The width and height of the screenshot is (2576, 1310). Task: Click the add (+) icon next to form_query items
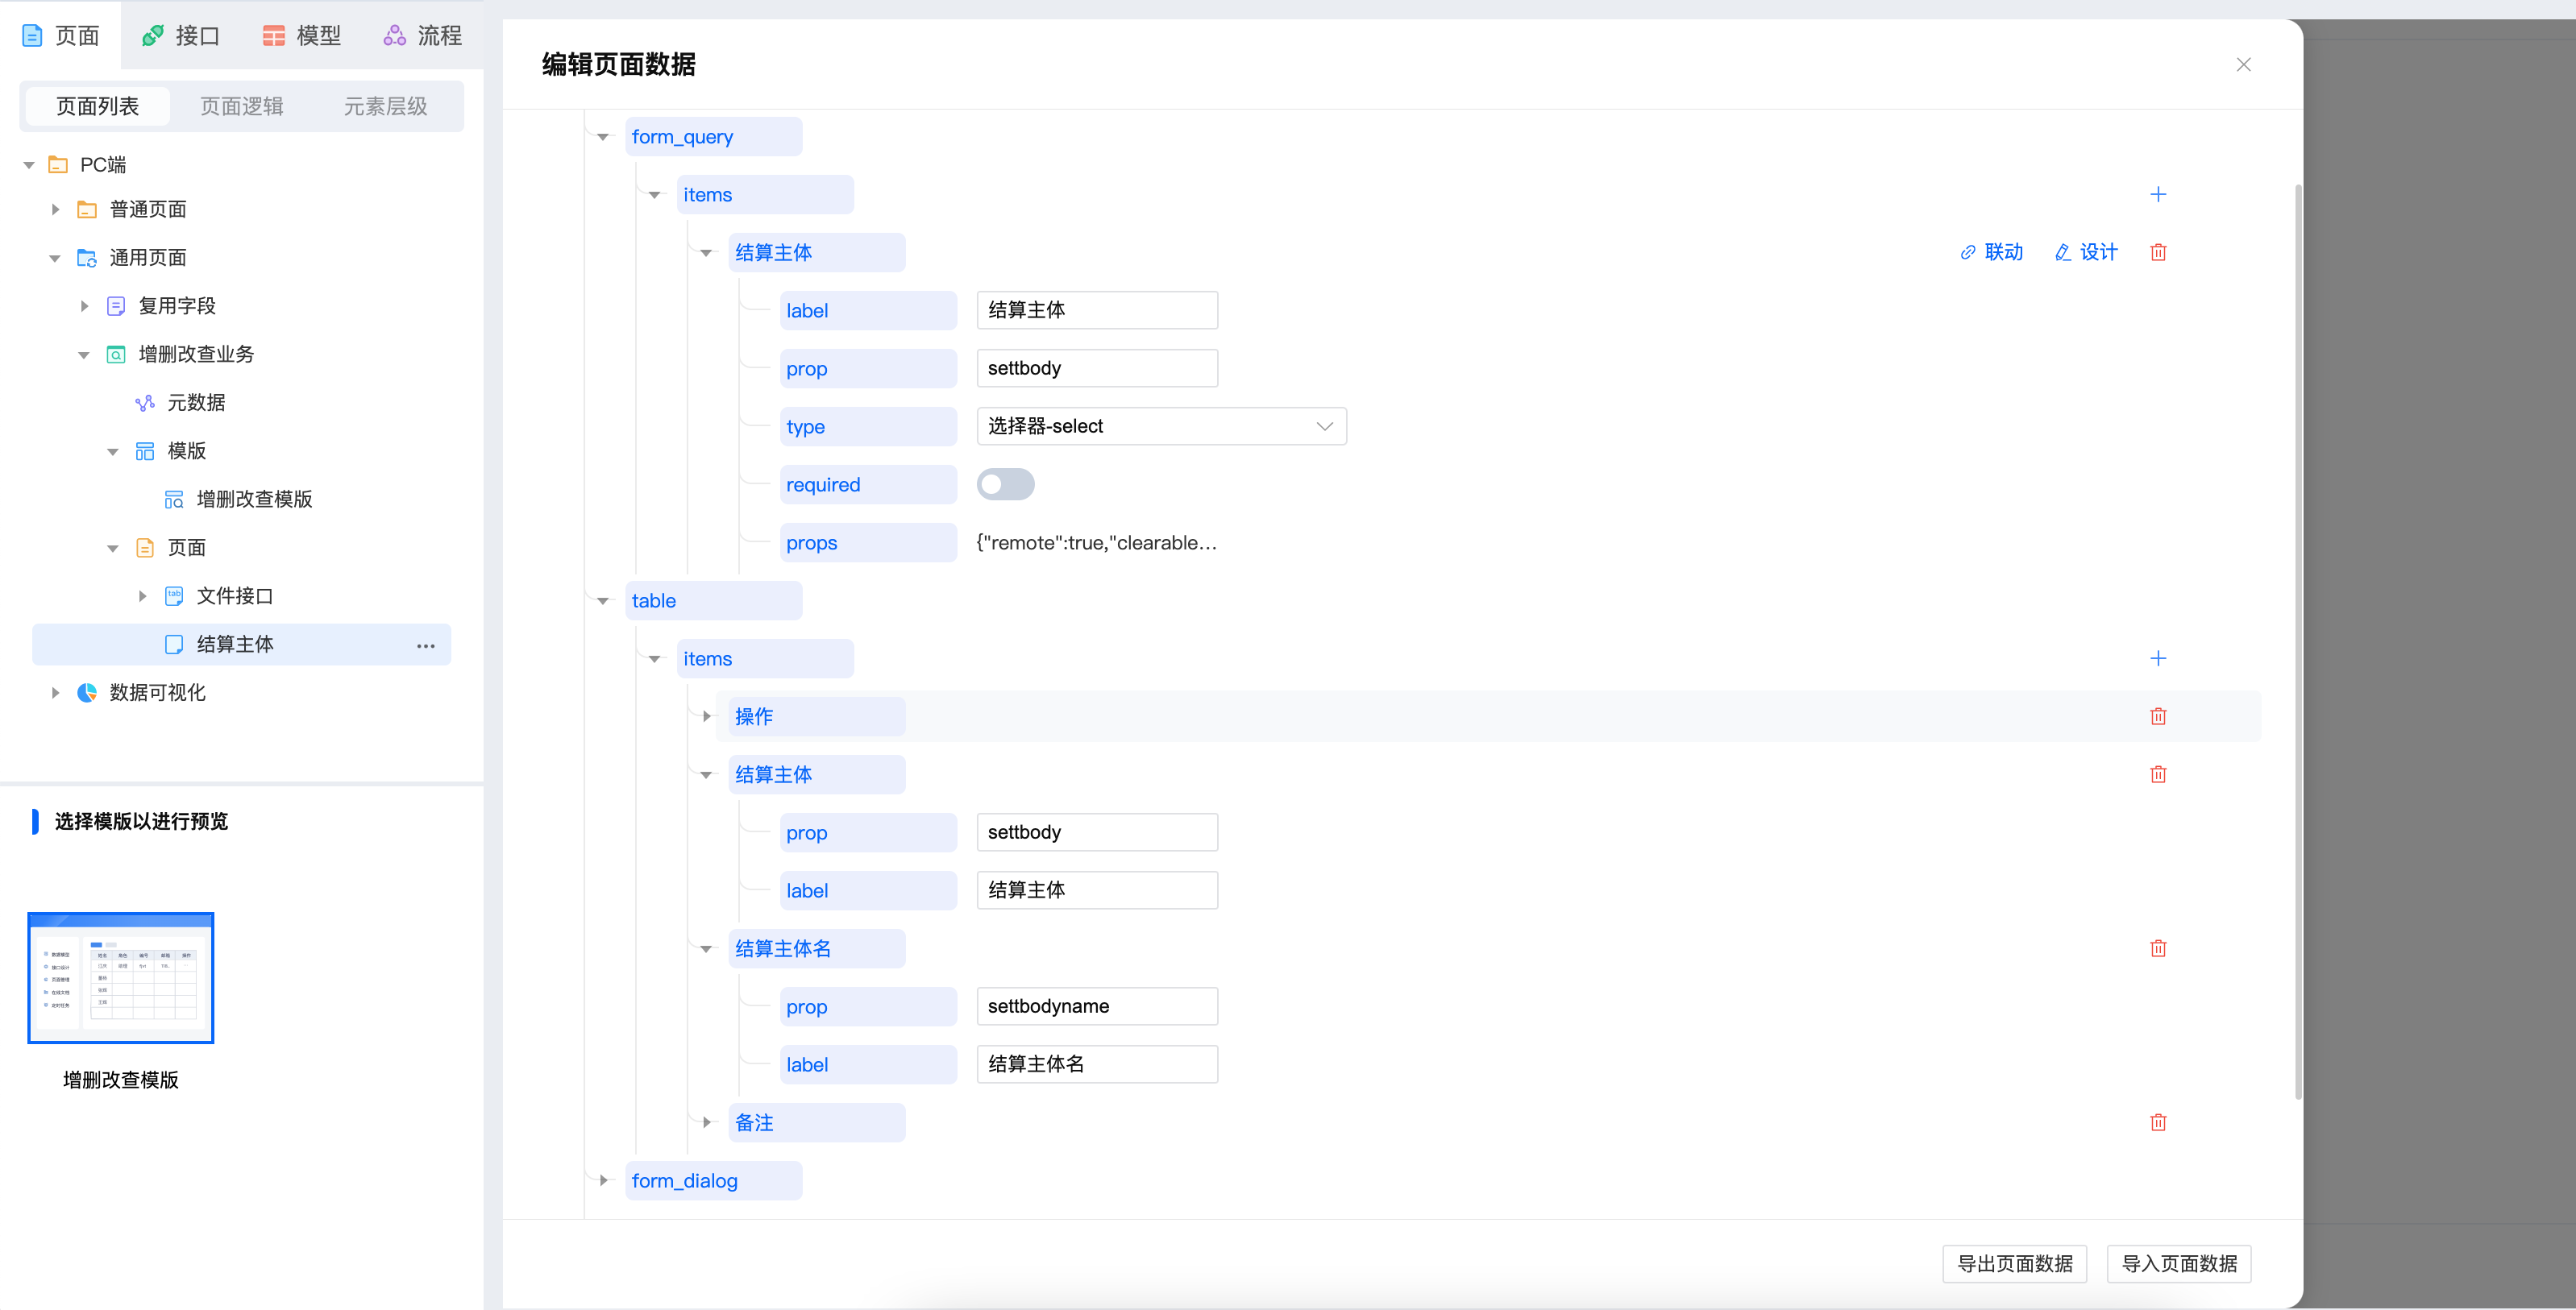(x=2158, y=196)
